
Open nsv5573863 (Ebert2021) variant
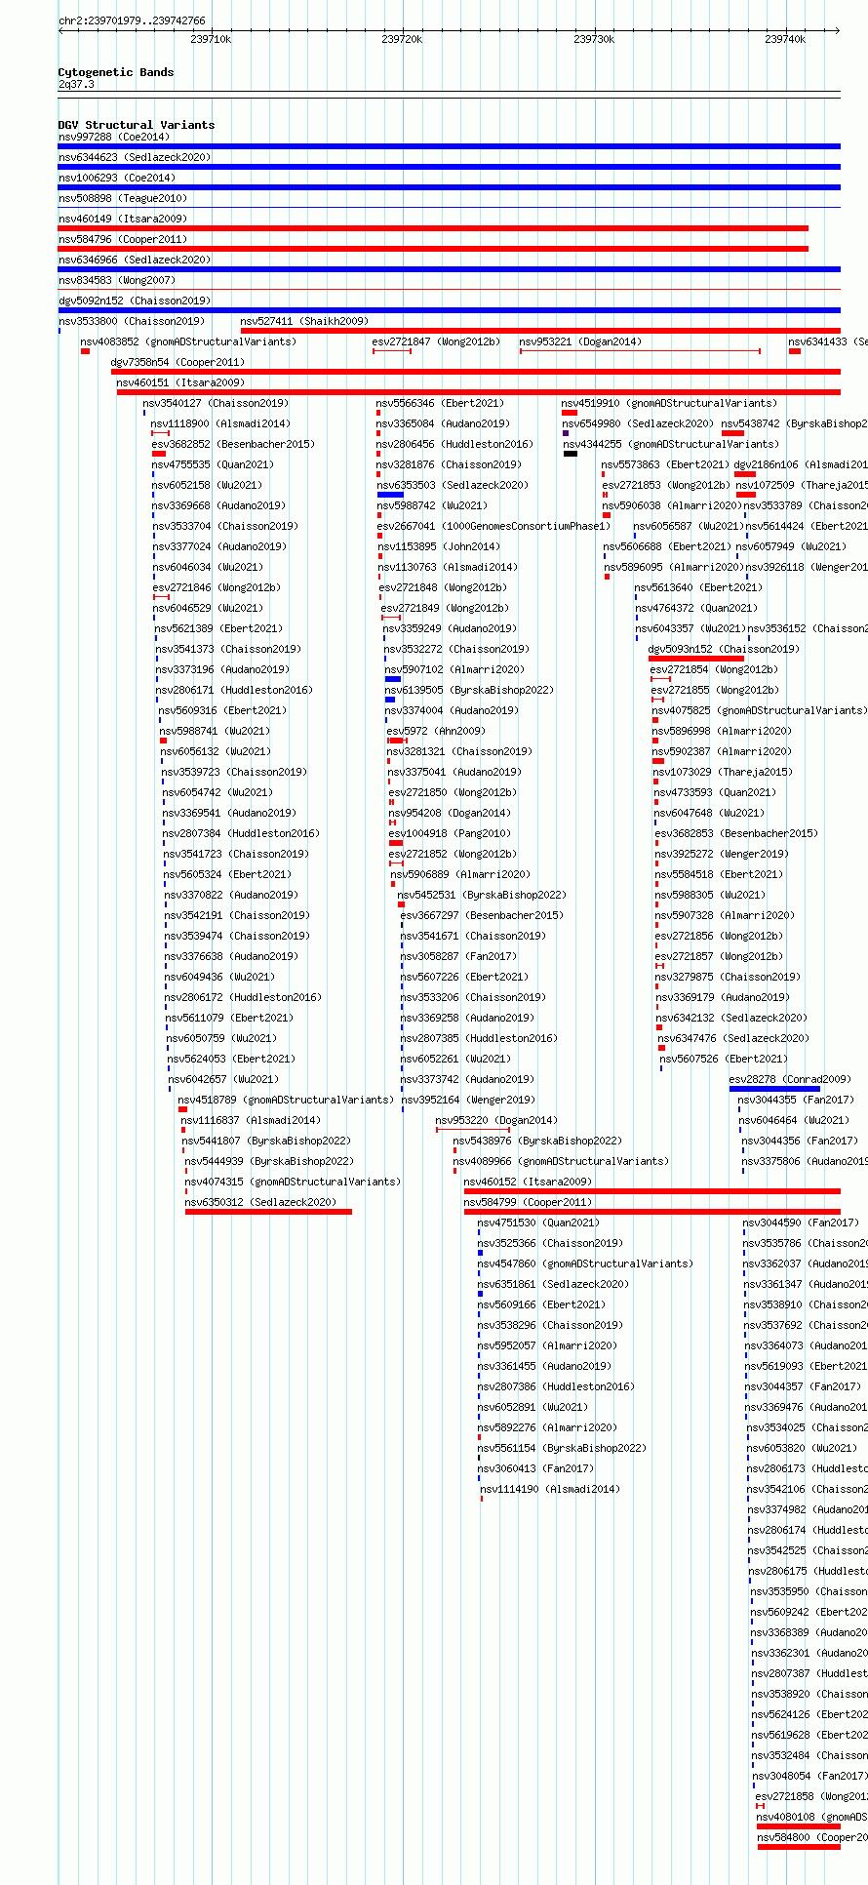(665, 464)
